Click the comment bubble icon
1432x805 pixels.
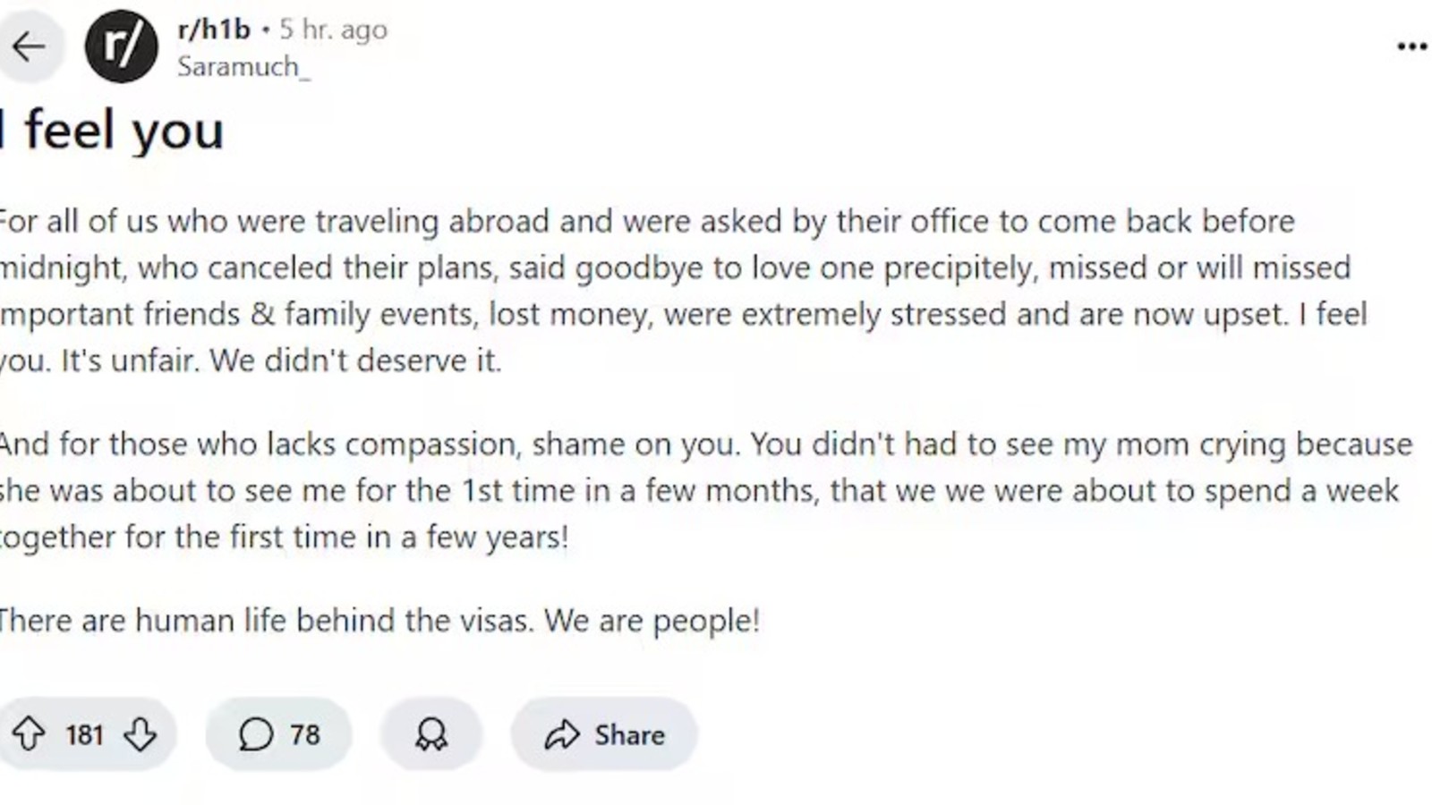[256, 734]
